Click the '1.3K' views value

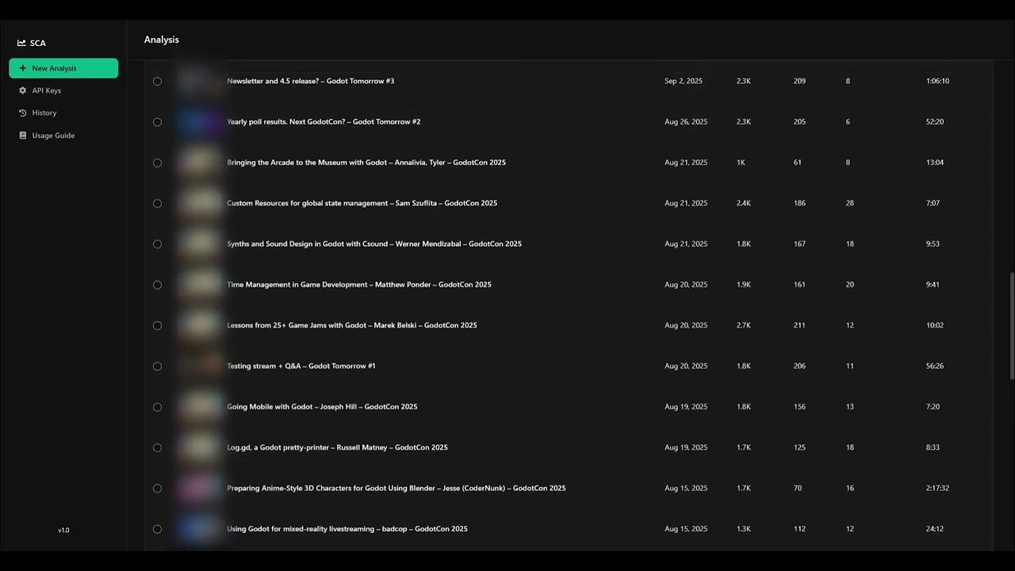744,529
